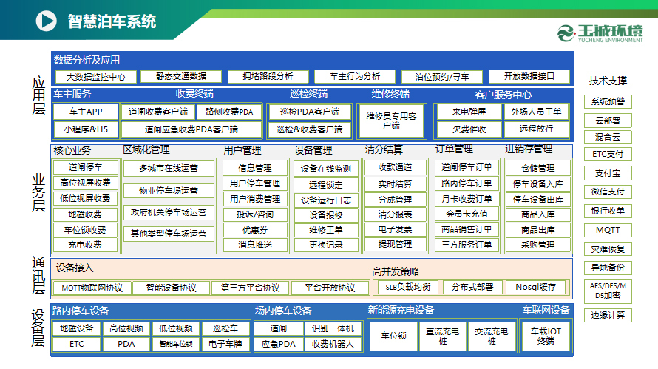Select 多城市在线运营 under 区域化管理
Image resolution: width=658 pixels, height=369 pixels.
click(169, 168)
